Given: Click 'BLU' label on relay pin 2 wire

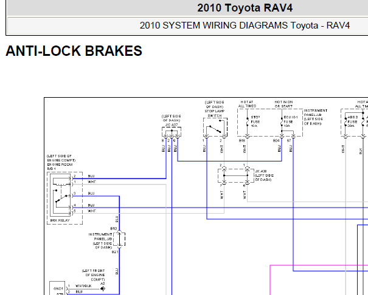Looking at the screenshot, I should [91, 176].
